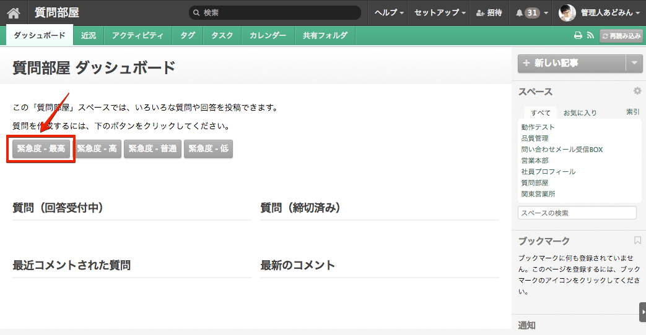Image resolution: width=646 pixels, height=335 pixels.
Task: Open the 関東営業所 space
Action: coord(538,193)
